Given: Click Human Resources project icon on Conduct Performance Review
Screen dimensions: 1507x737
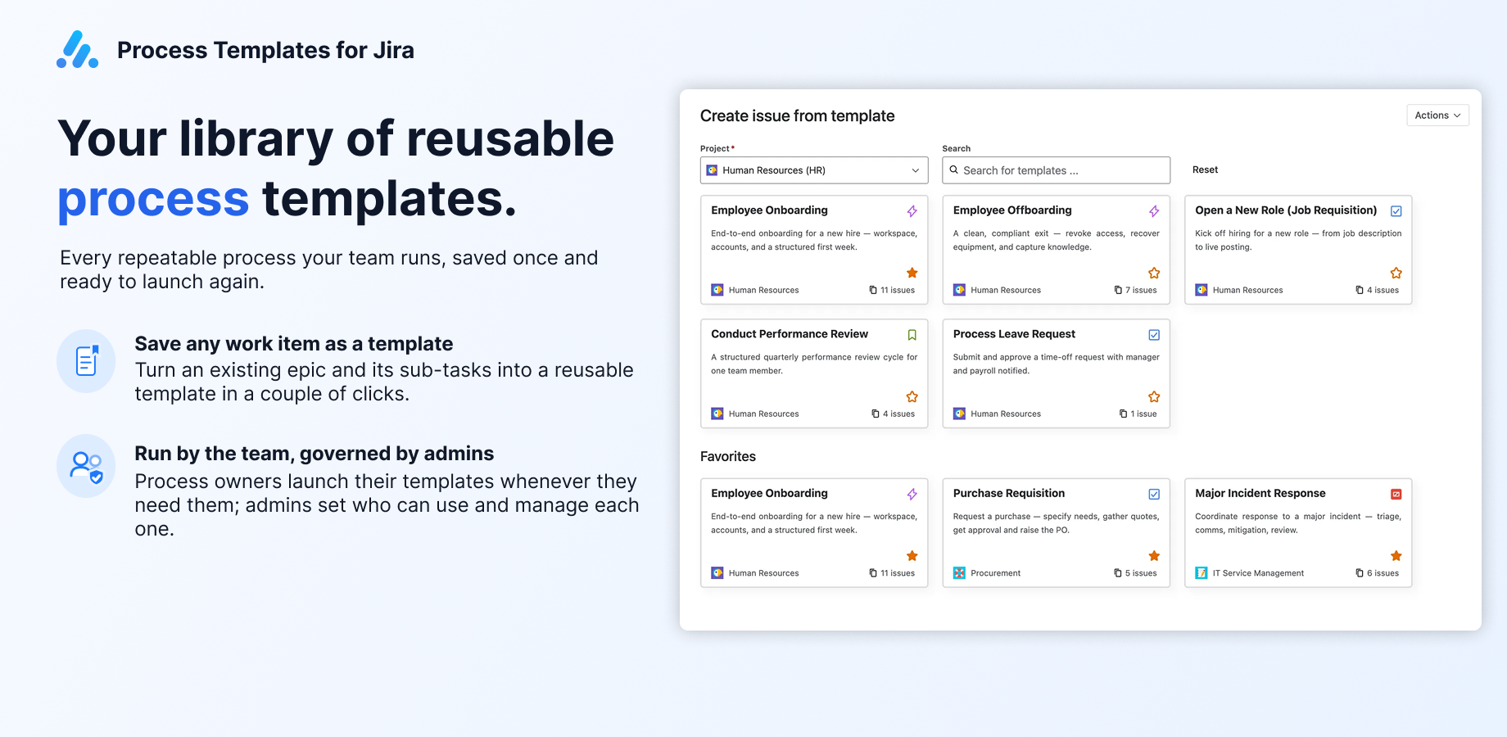Looking at the screenshot, I should (717, 414).
